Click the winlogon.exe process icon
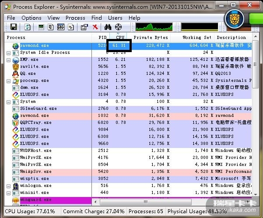 (x=16, y=186)
